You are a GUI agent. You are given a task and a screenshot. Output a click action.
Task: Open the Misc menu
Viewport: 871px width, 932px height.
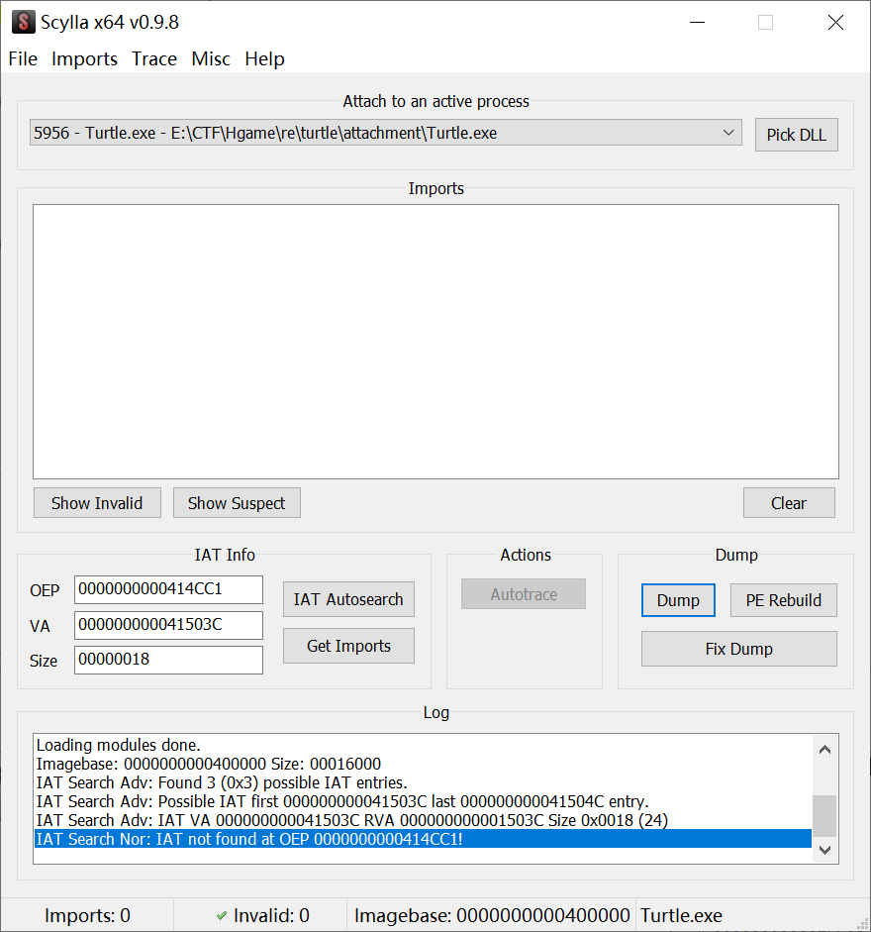211,58
